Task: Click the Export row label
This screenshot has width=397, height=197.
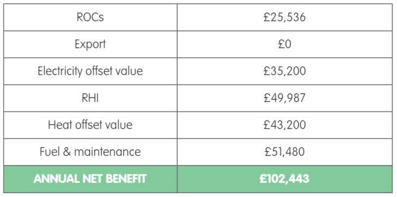Action: click(x=90, y=45)
